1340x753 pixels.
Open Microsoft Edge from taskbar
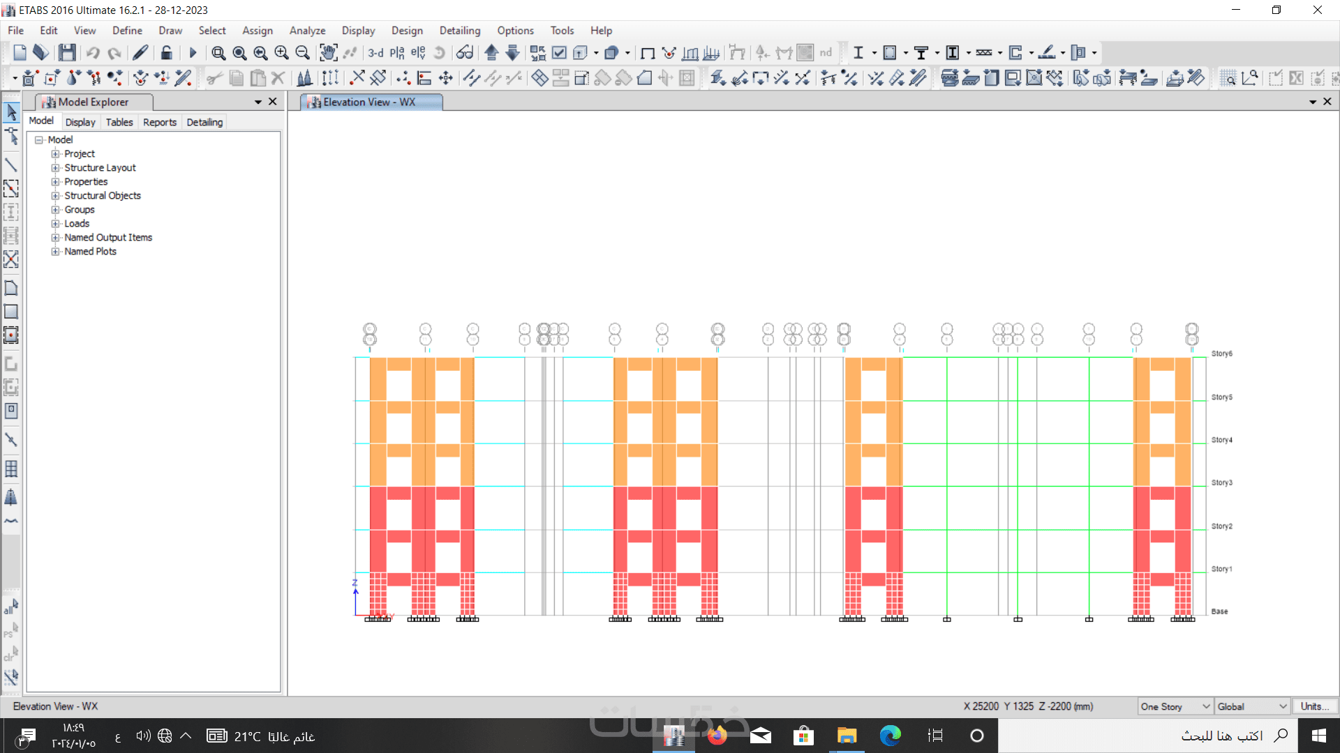coord(890,736)
